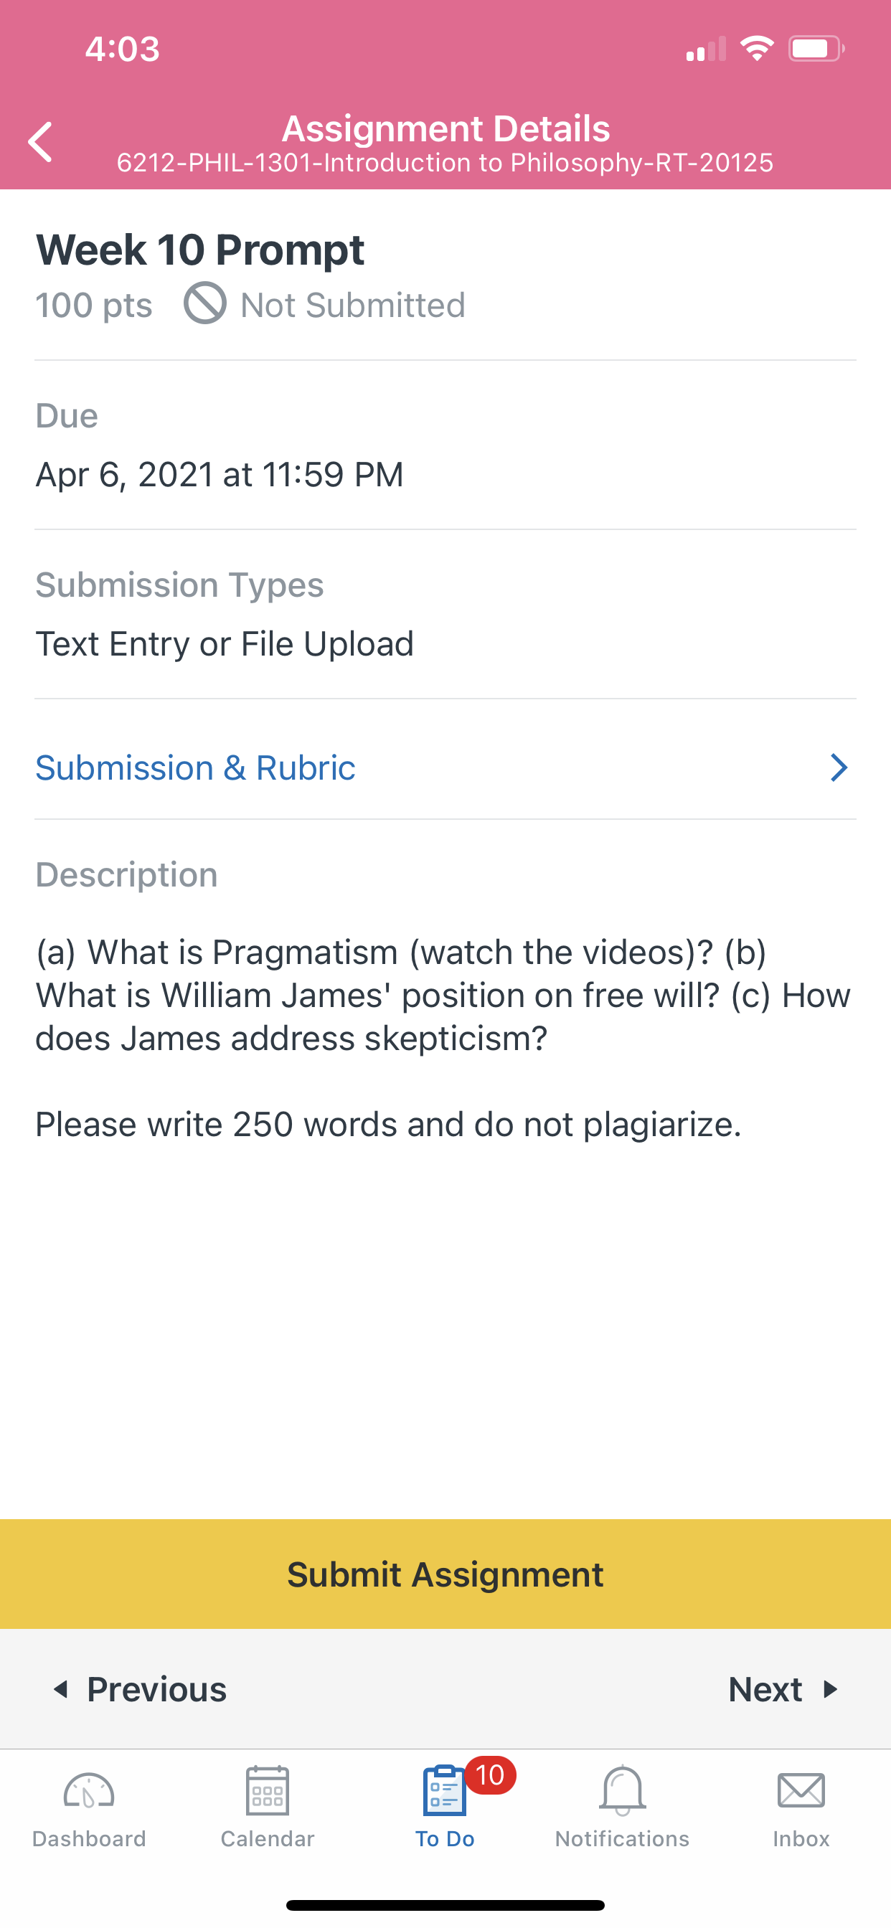The image size is (891, 1928).
Task: Tap the left triangle beside Previous
Action: coord(61,1689)
